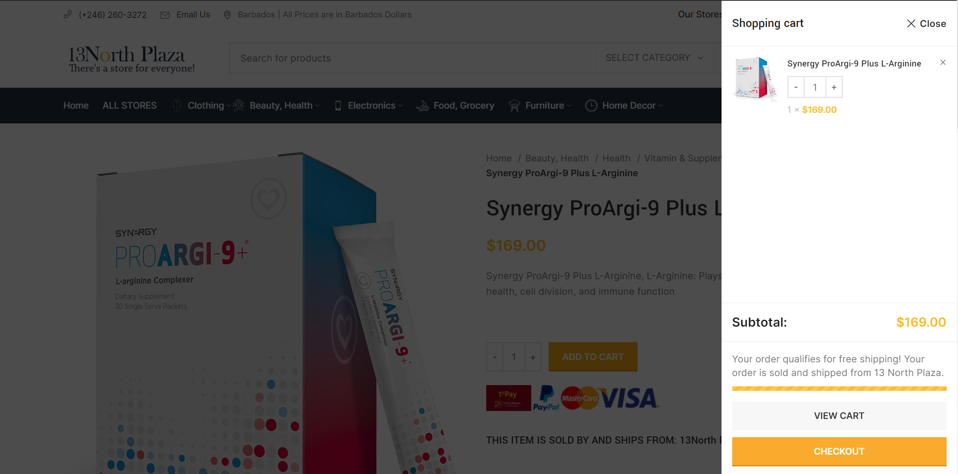The image size is (958, 474).
Task: Expand the Furniture menu chevron
Action: click(569, 106)
